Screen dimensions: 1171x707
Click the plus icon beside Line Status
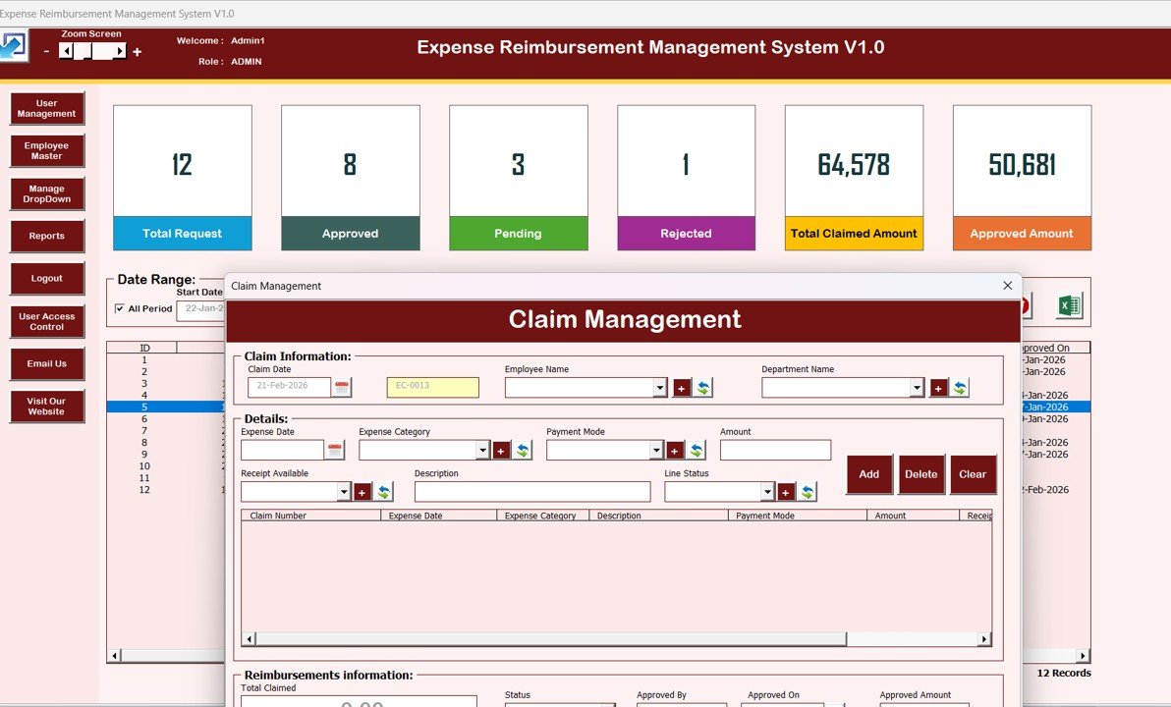[786, 491]
